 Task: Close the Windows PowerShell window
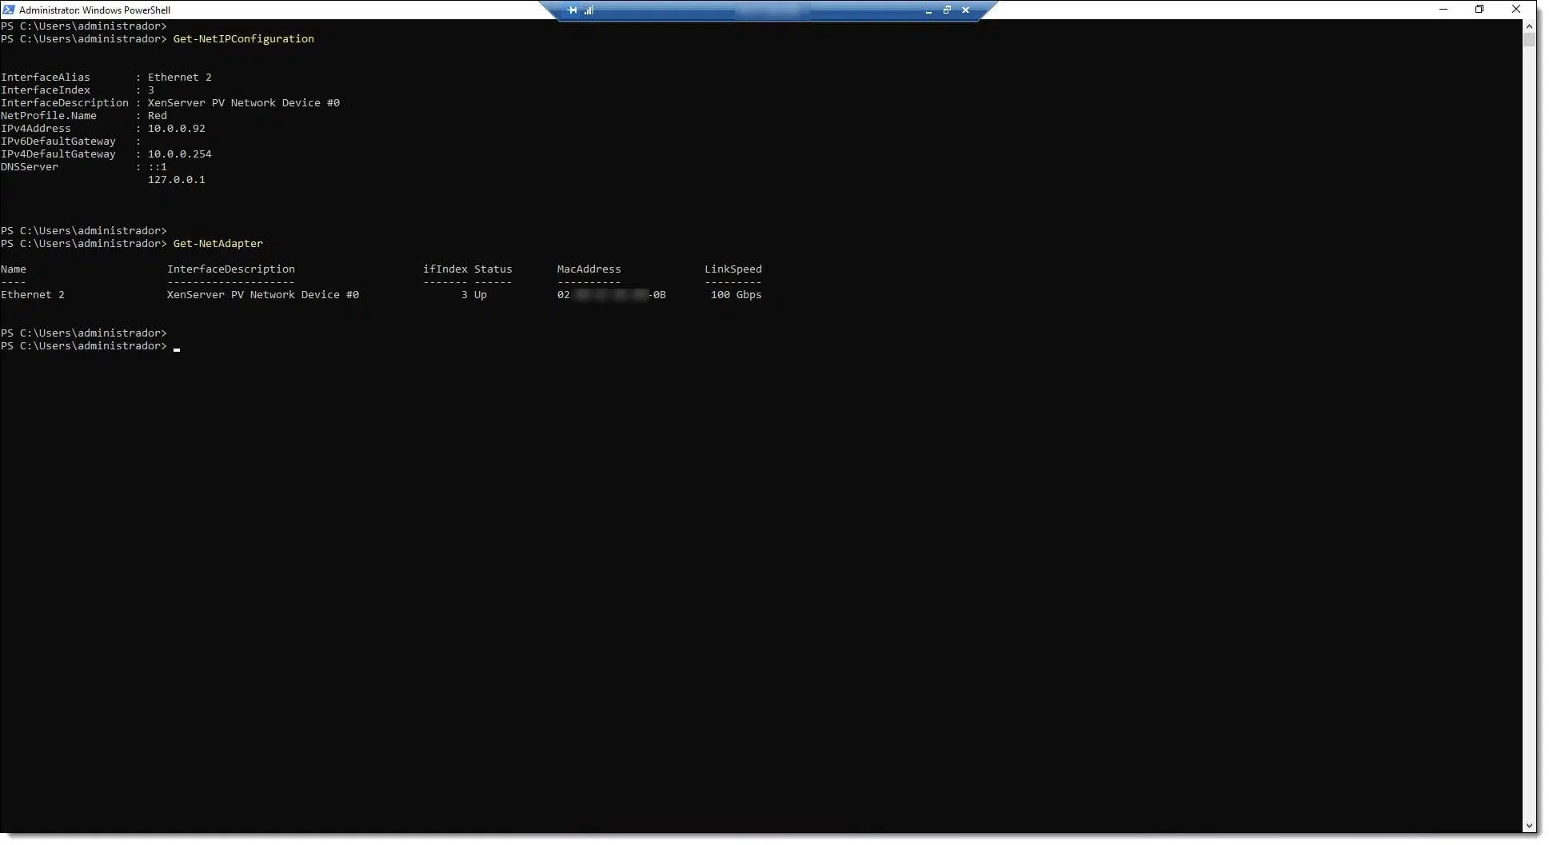(1515, 10)
